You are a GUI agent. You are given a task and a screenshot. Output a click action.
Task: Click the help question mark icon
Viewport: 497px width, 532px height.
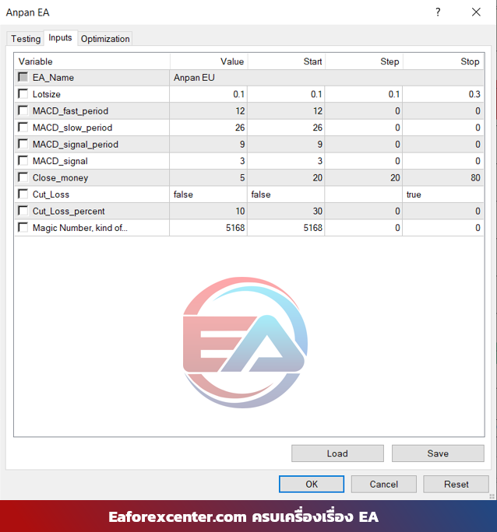[x=438, y=12]
